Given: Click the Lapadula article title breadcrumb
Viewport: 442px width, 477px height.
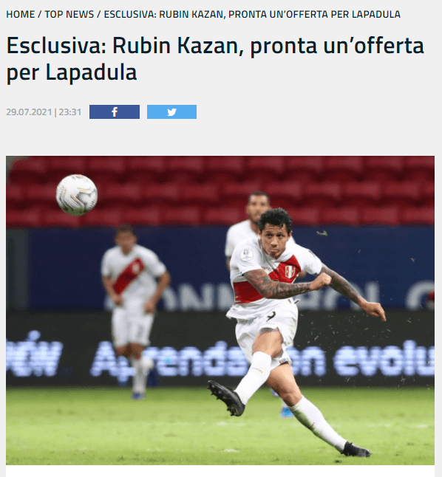Looking at the screenshot, I should point(252,14).
